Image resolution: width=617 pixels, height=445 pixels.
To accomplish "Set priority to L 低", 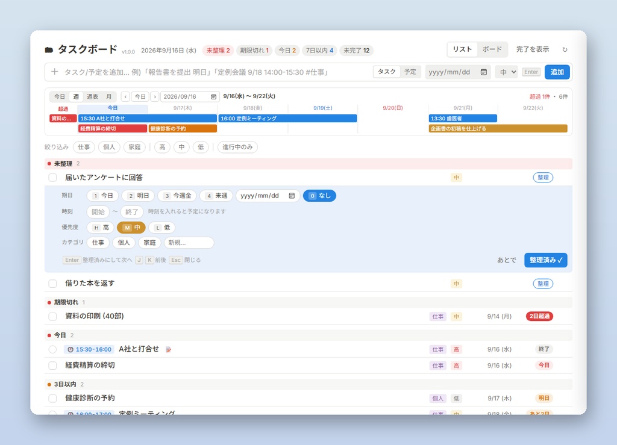I will 161,228.
